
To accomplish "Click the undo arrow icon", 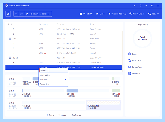I will [16, 14].
